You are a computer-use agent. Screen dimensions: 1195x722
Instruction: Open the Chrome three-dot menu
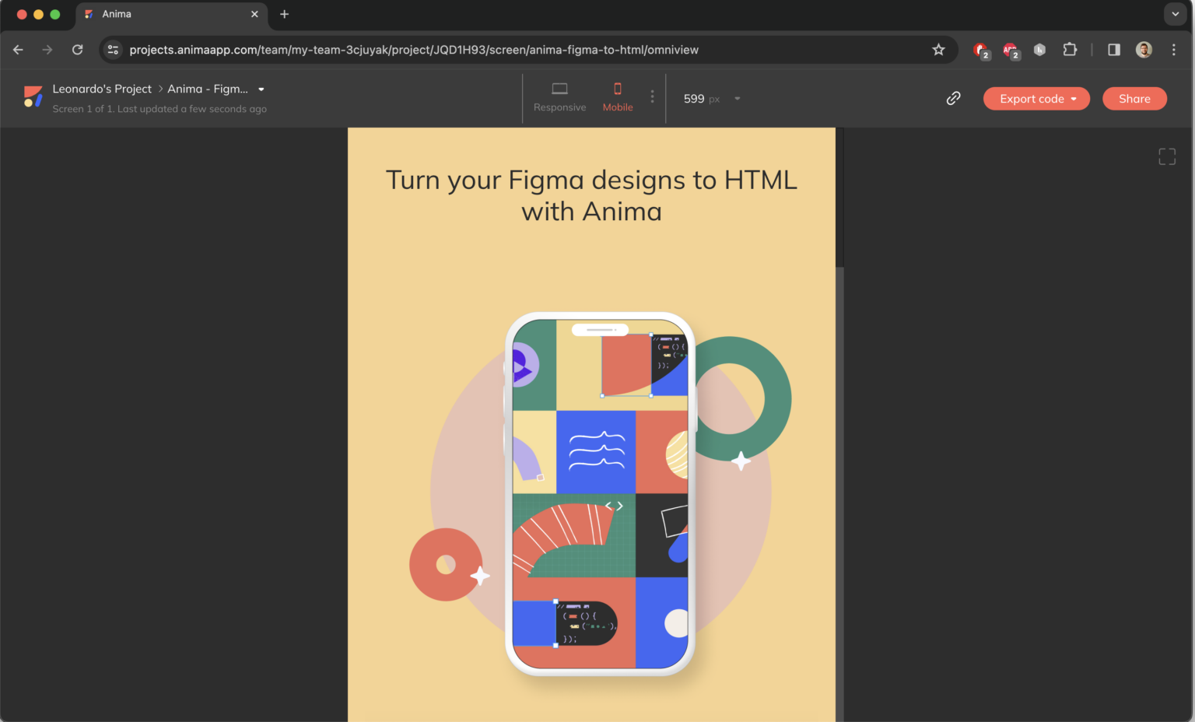click(1174, 49)
